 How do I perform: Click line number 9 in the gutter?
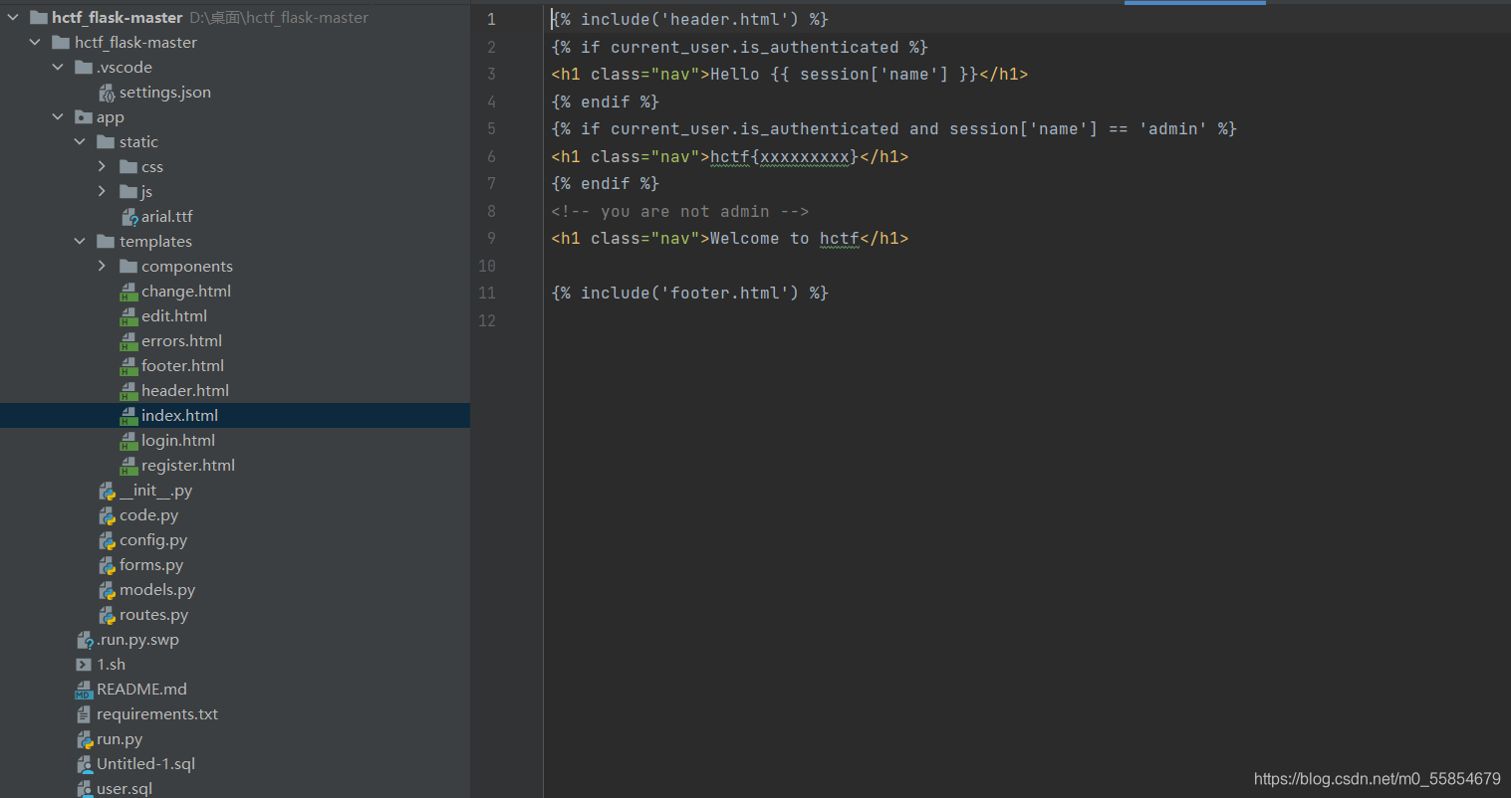[491, 238]
